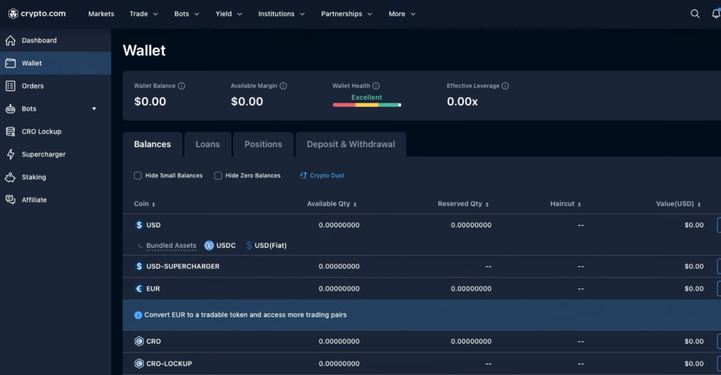Screen dimensions: 721x375
Task: Click the Affiliate chat icon
Action: [x=11, y=200]
